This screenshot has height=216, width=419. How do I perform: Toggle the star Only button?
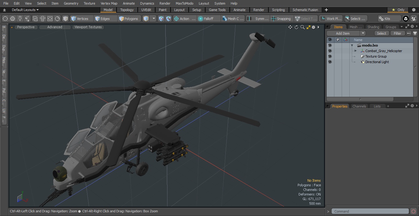click(x=398, y=10)
